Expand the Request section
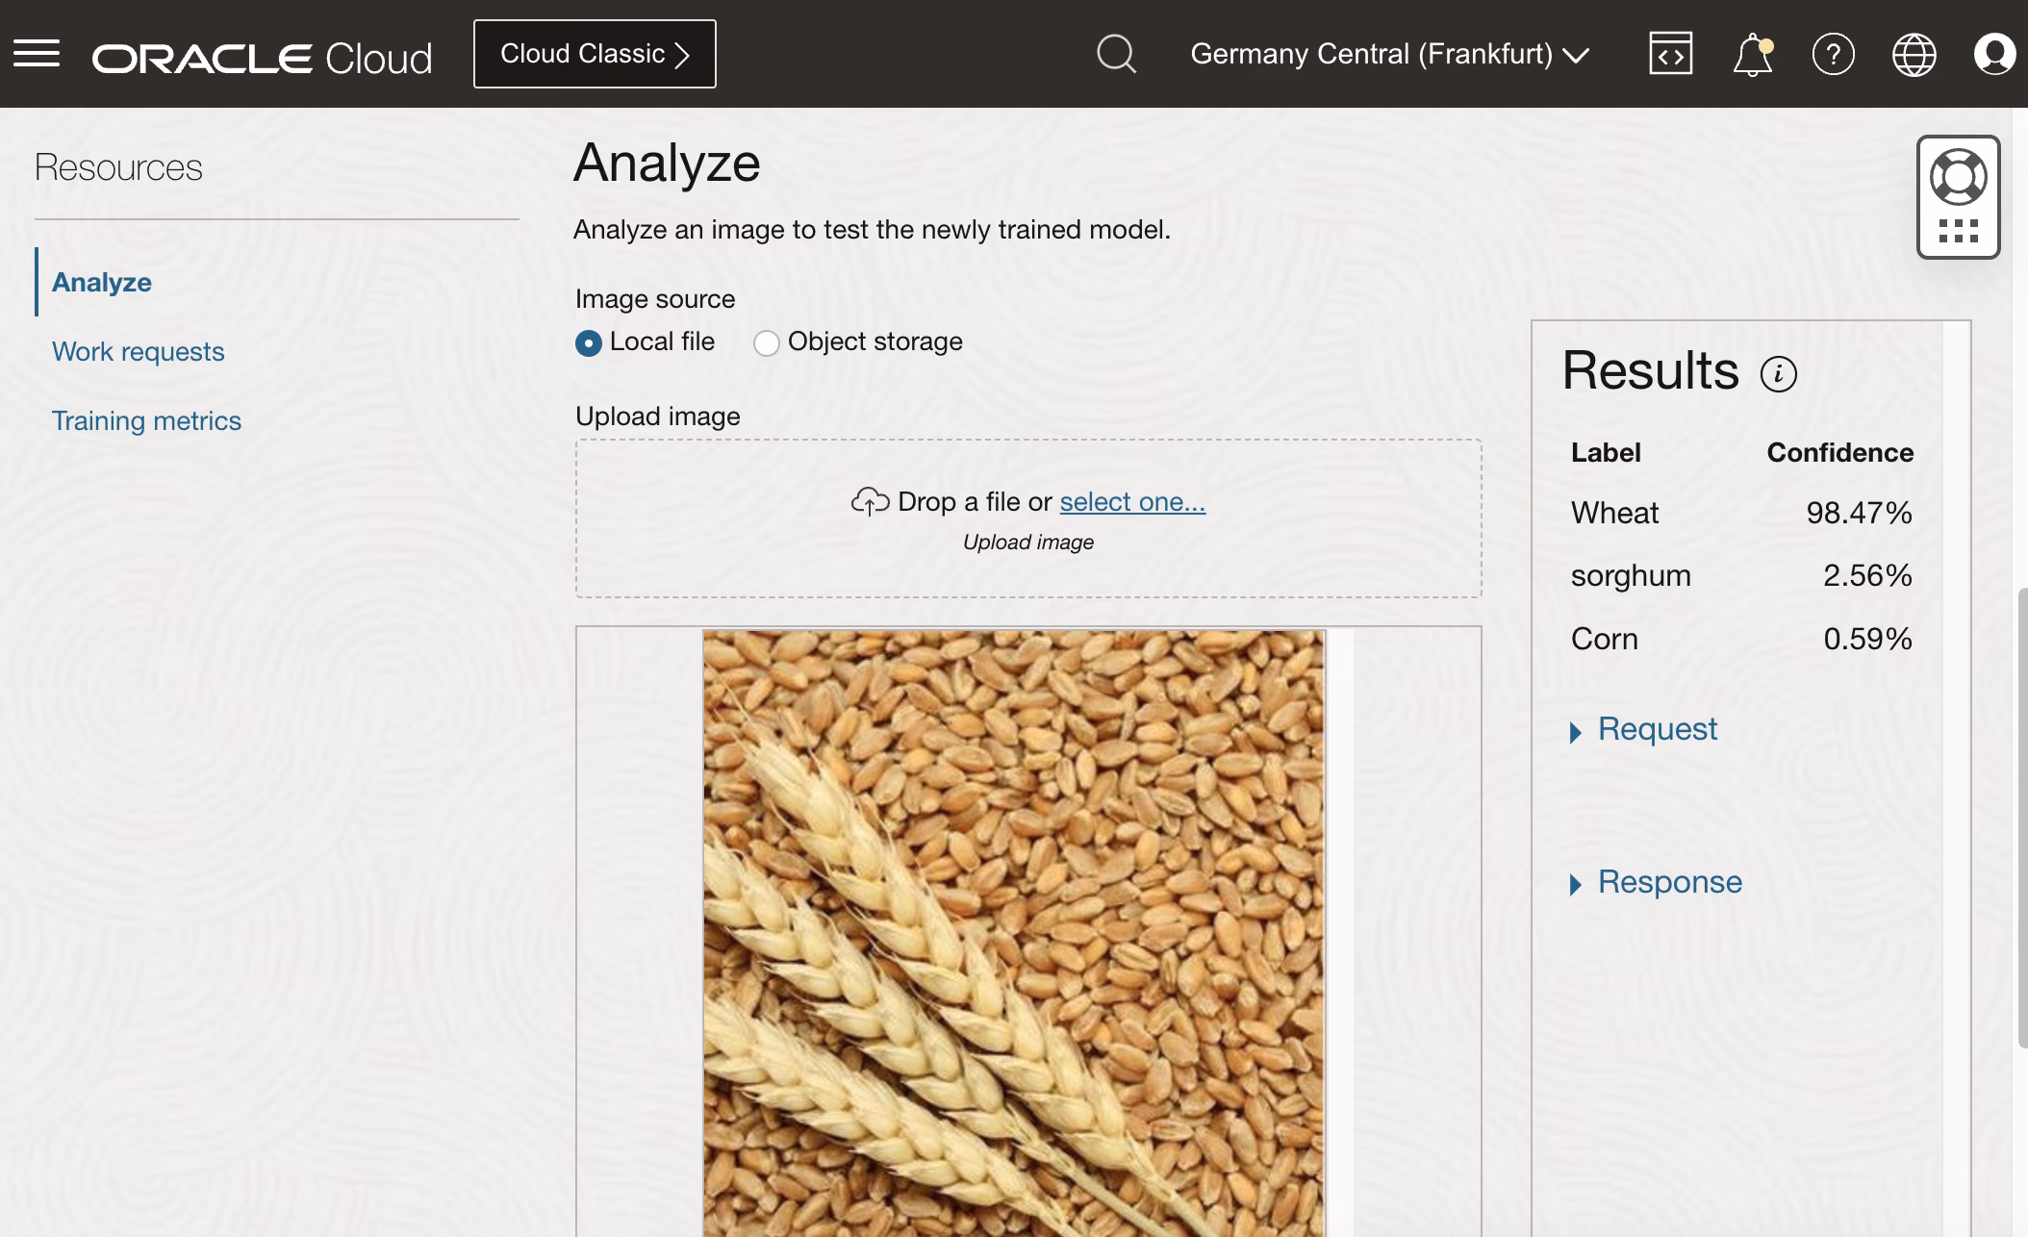2028x1237 pixels. pos(1643,729)
